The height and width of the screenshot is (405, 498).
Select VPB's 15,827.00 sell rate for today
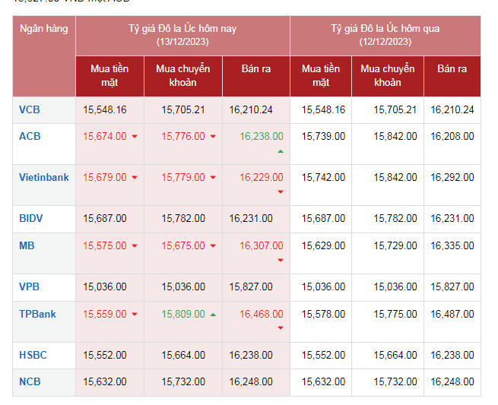pos(251,286)
